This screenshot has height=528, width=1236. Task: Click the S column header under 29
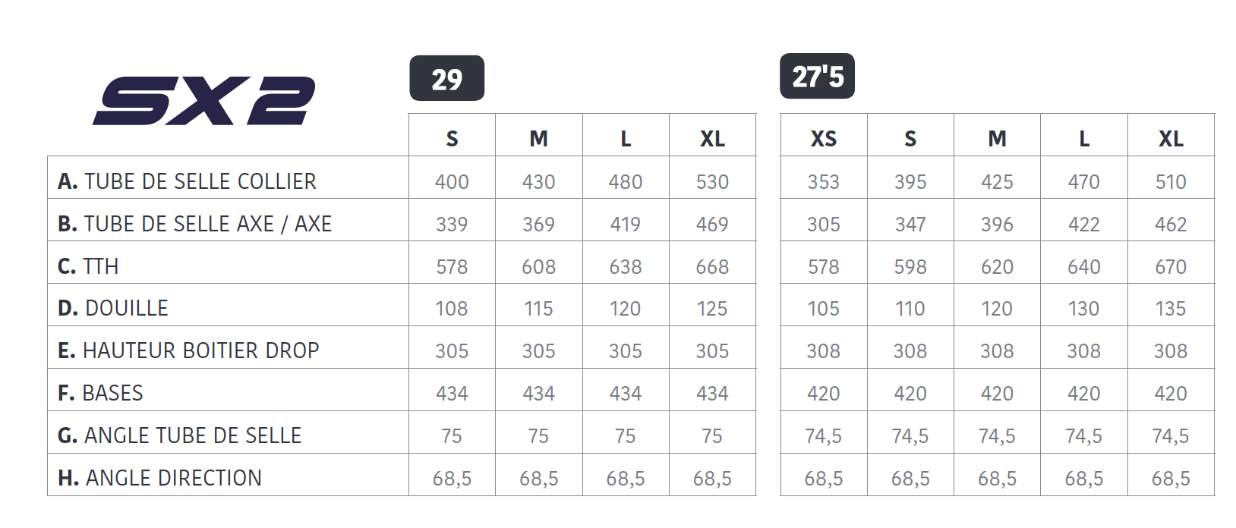452,139
